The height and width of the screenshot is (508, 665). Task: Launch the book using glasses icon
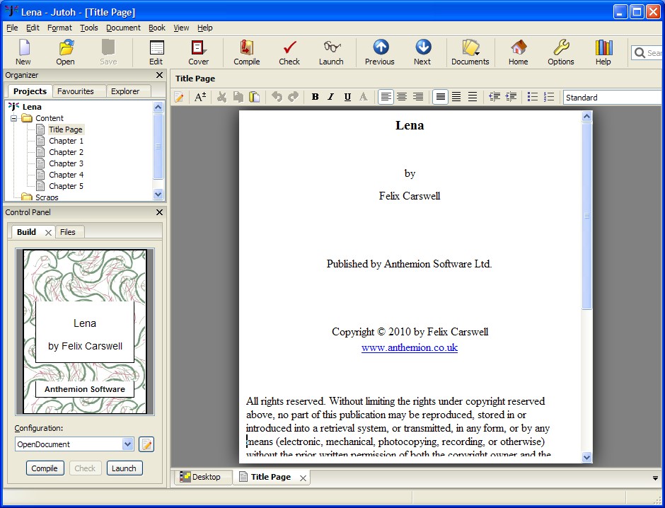[331, 52]
